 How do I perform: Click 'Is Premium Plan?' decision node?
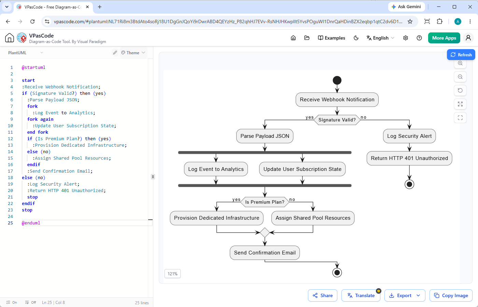(265, 202)
